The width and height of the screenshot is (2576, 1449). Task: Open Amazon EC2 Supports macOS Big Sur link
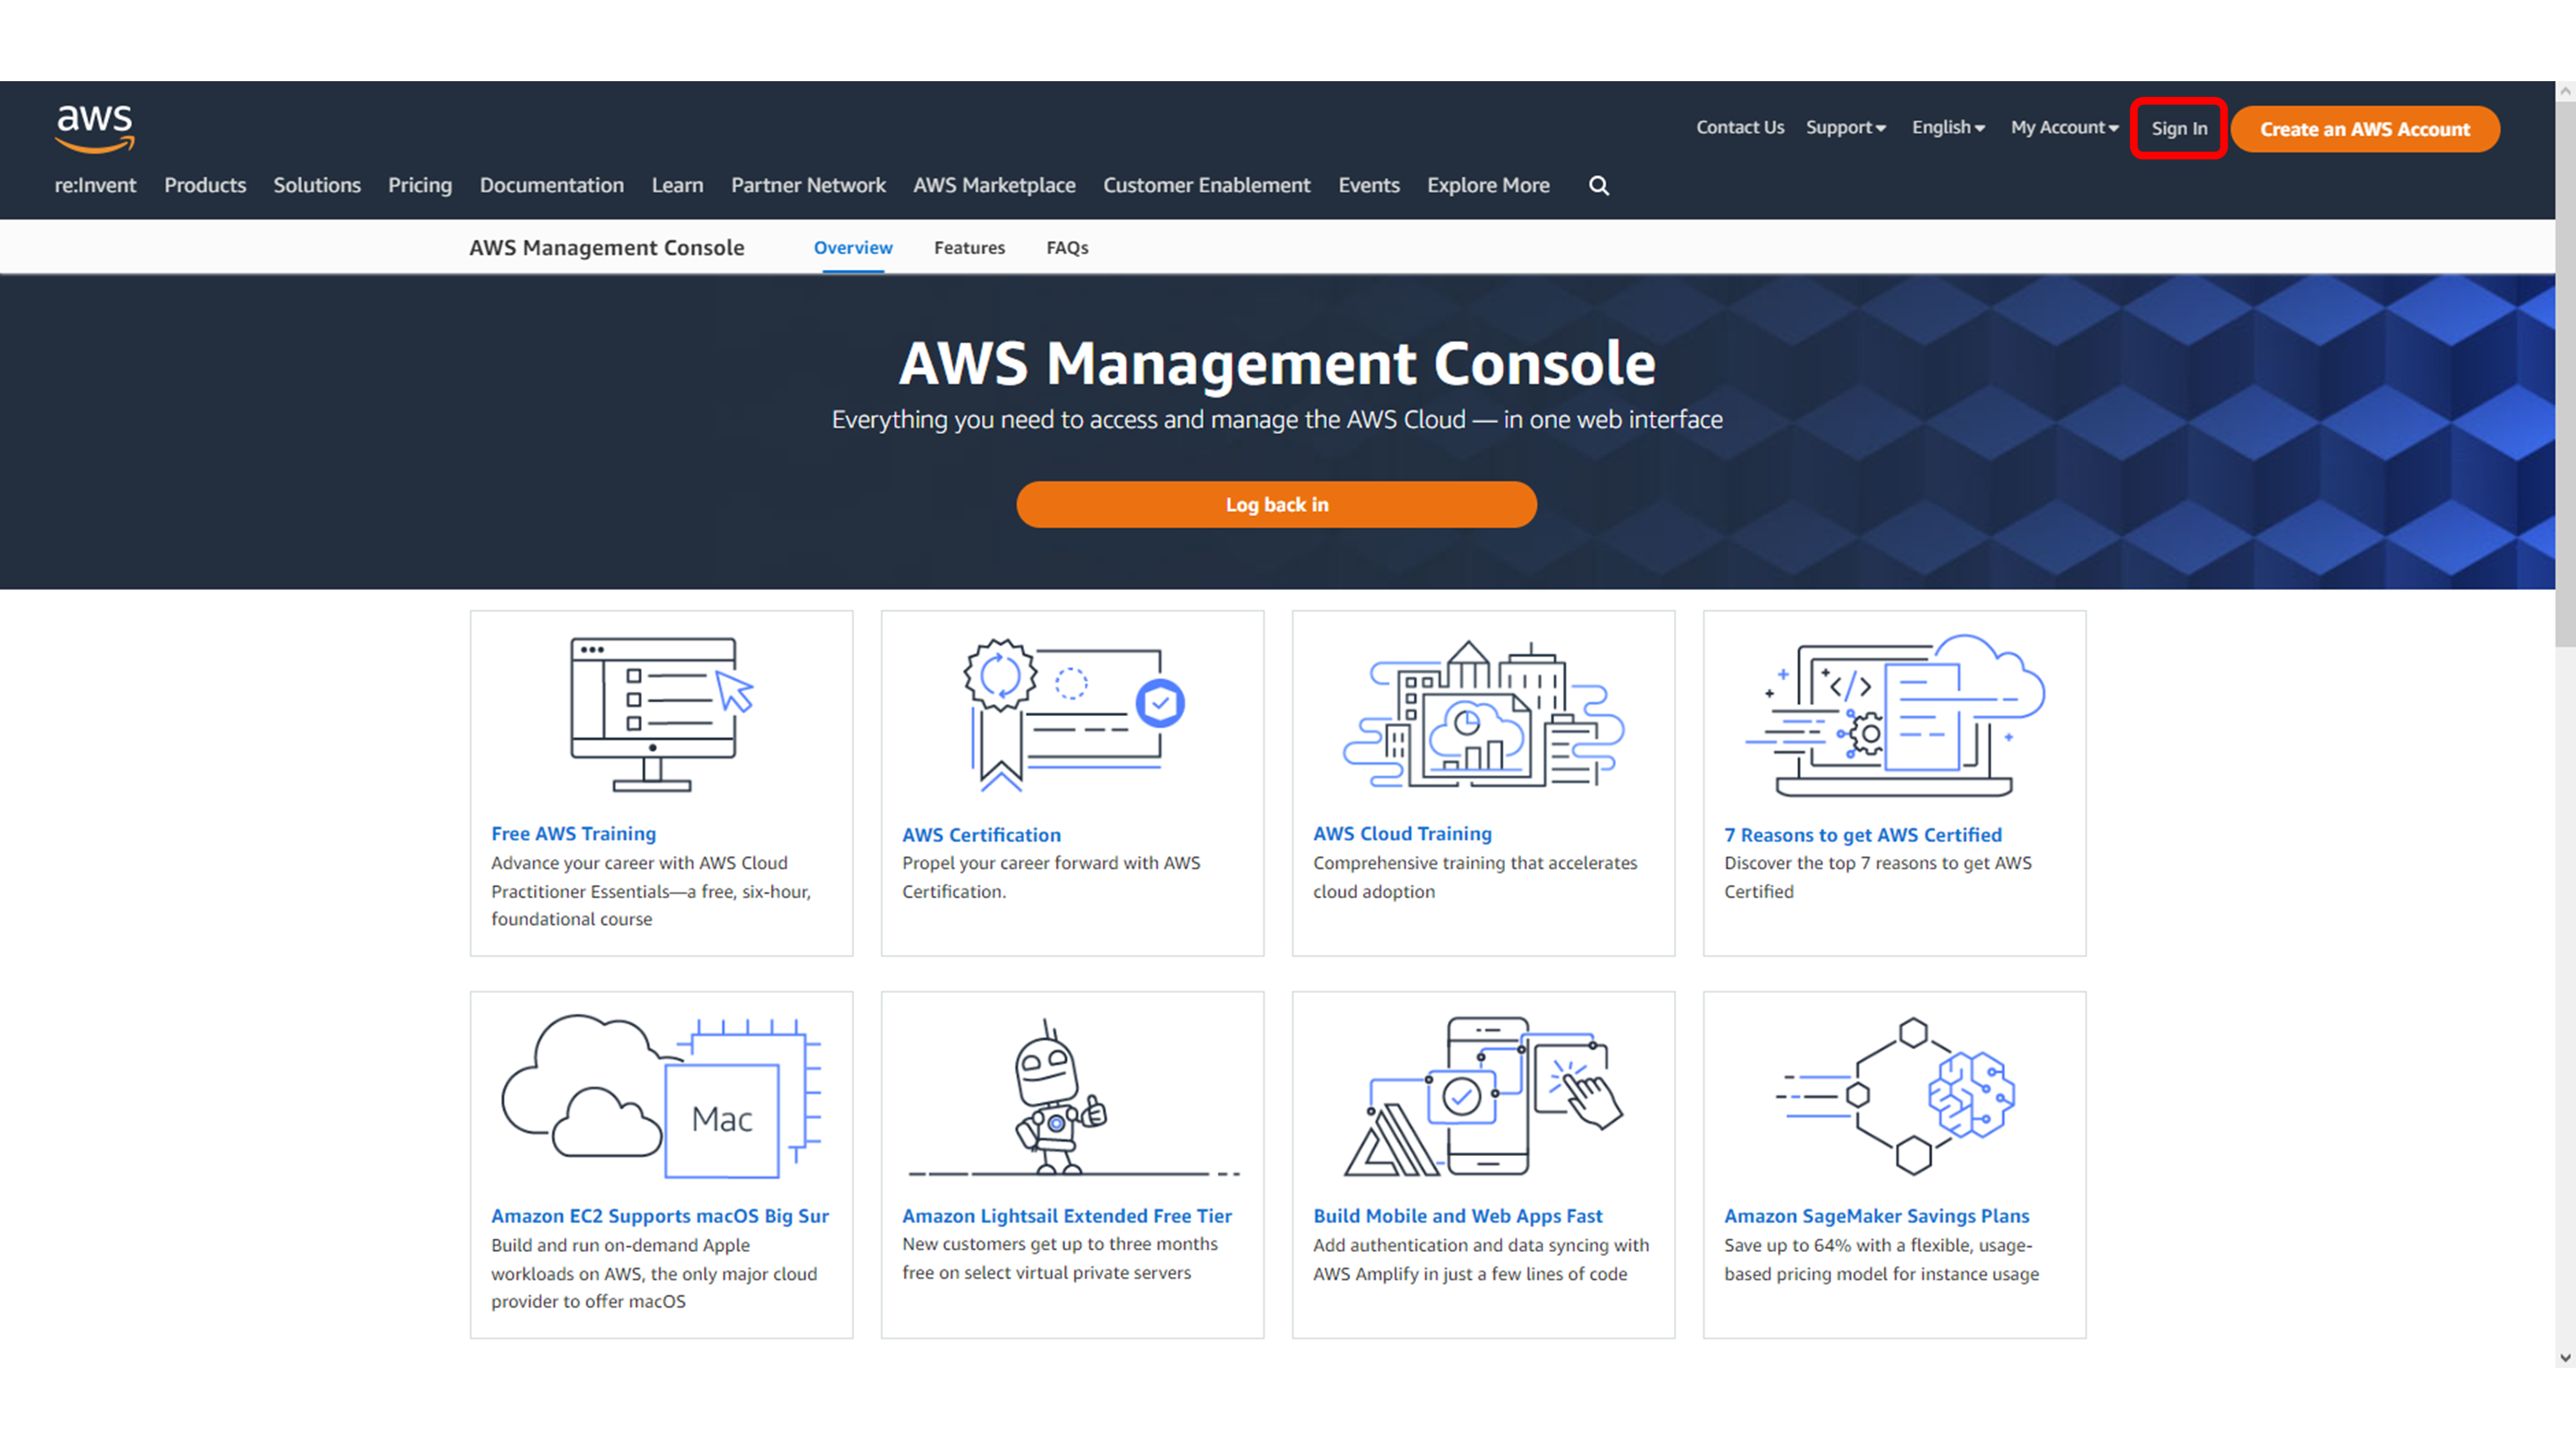(660, 1217)
